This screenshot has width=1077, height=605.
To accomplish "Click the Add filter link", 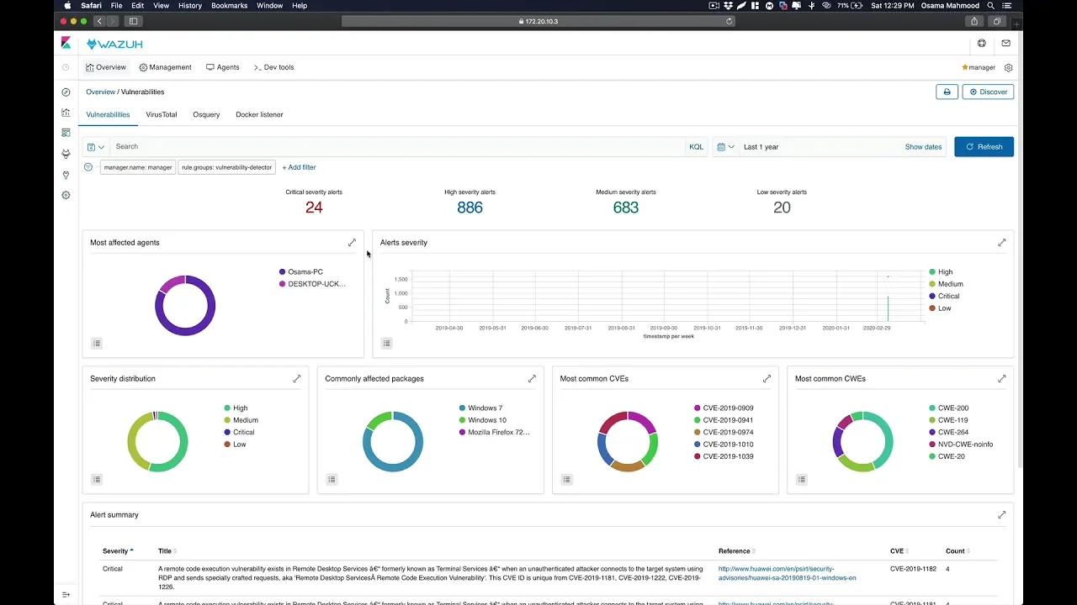I will click(299, 166).
